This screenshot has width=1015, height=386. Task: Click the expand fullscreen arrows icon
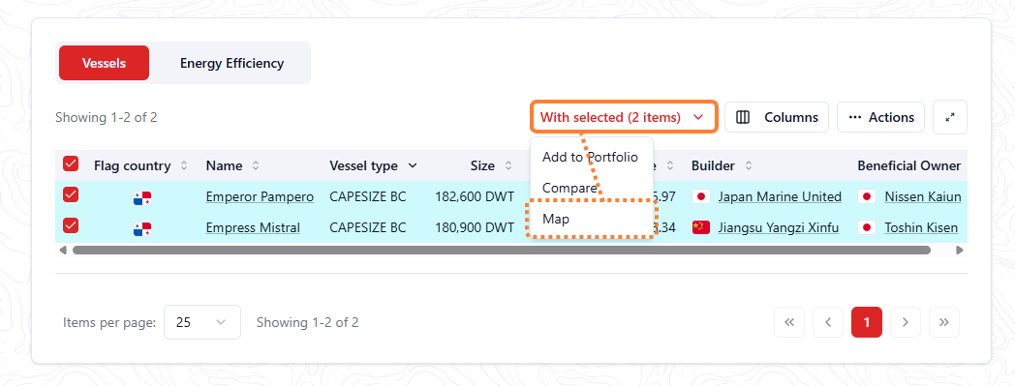[x=949, y=117]
